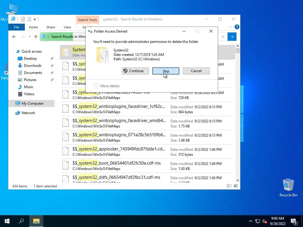Clear the search box with the X
Image resolution: width=303 pixels, height=227 pixels.
click(223, 37)
